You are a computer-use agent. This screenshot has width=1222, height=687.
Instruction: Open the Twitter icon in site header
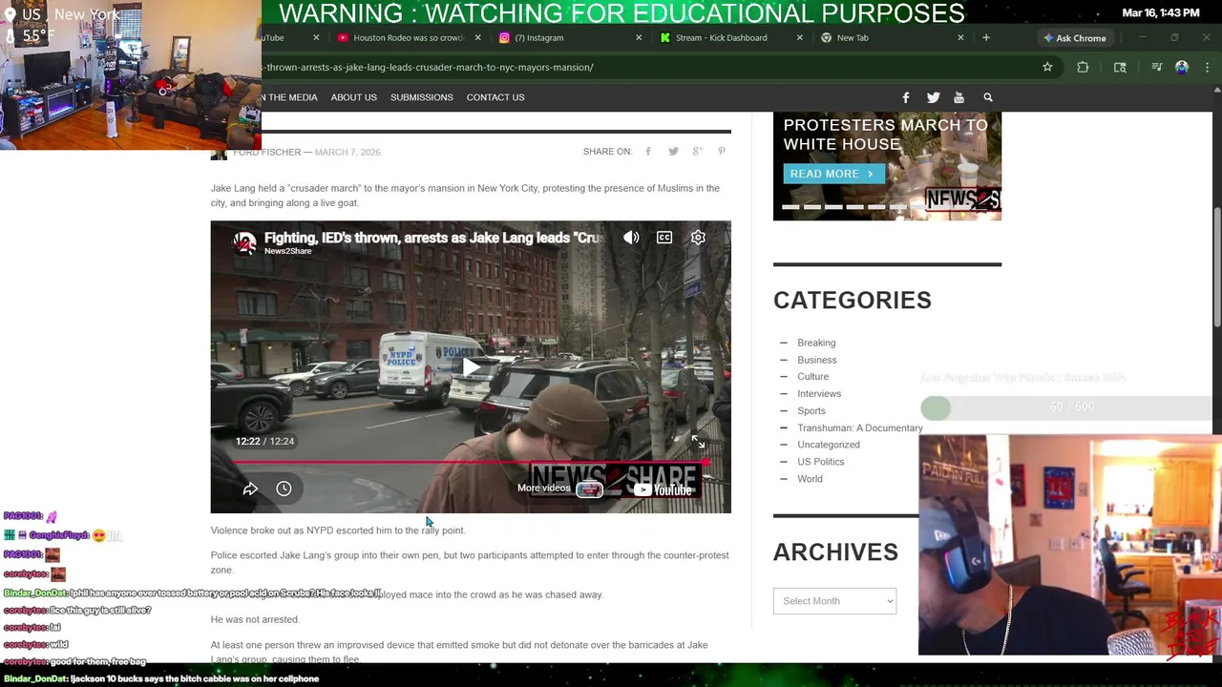click(x=933, y=97)
